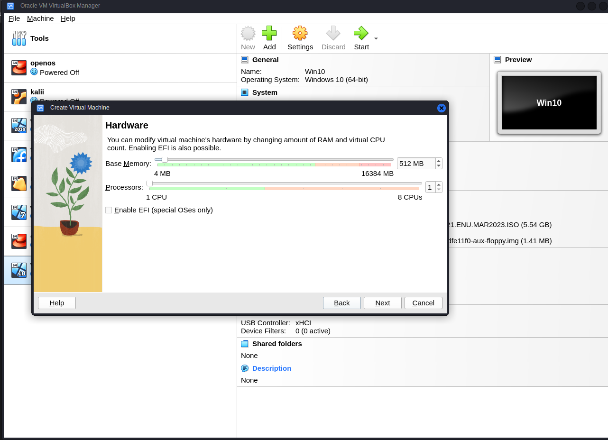Click the New machine toolbar icon
The image size is (608, 440).
(x=248, y=34)
